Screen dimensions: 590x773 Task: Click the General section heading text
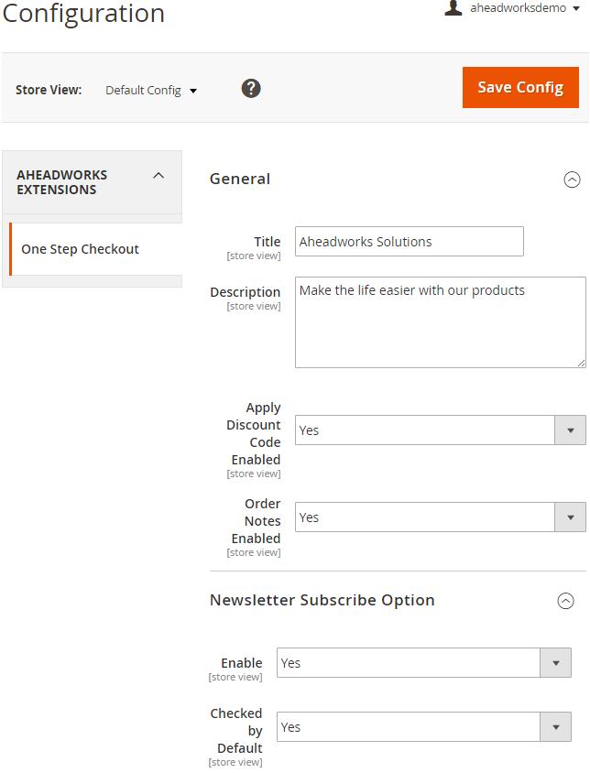[240, 179]
